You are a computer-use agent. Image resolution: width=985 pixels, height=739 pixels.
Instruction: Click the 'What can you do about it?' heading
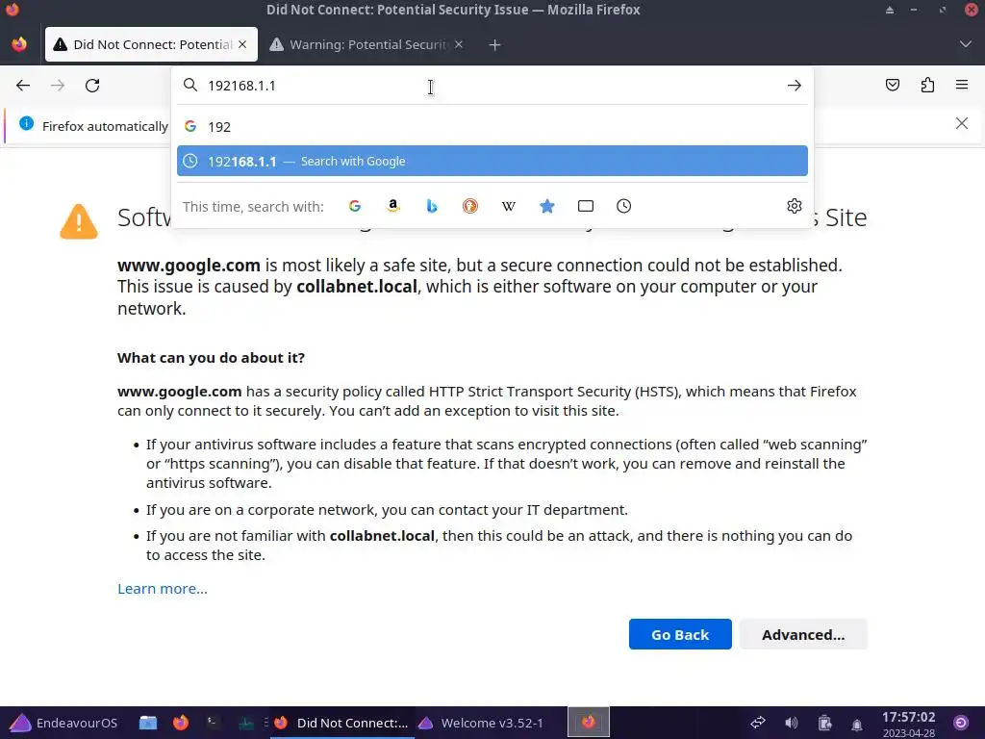(211, 358)
